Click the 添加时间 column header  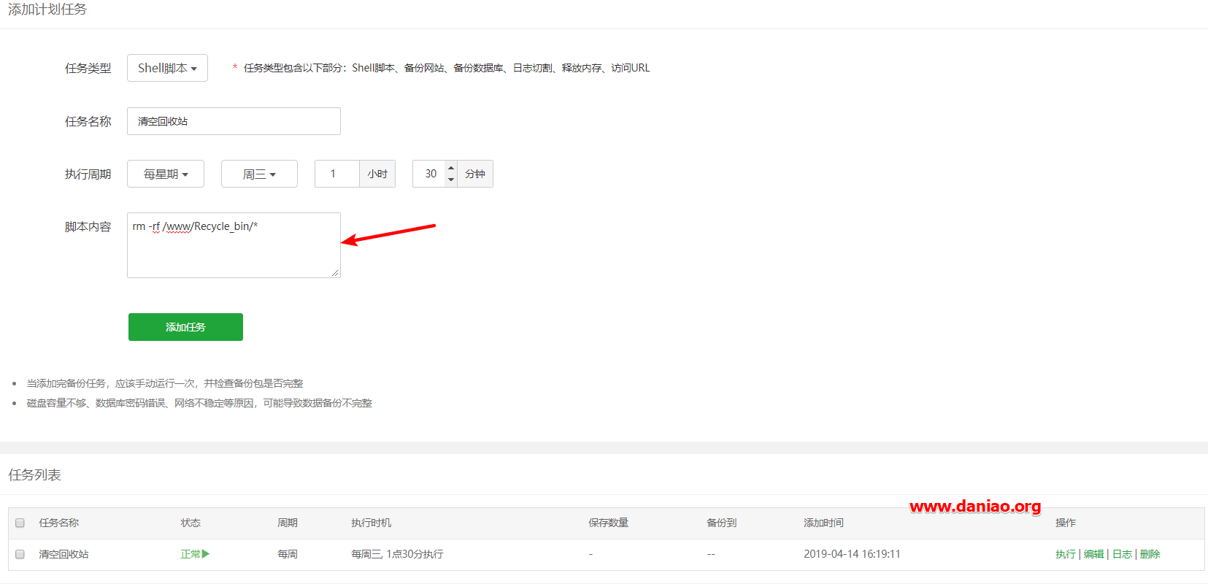coord(823,523)
